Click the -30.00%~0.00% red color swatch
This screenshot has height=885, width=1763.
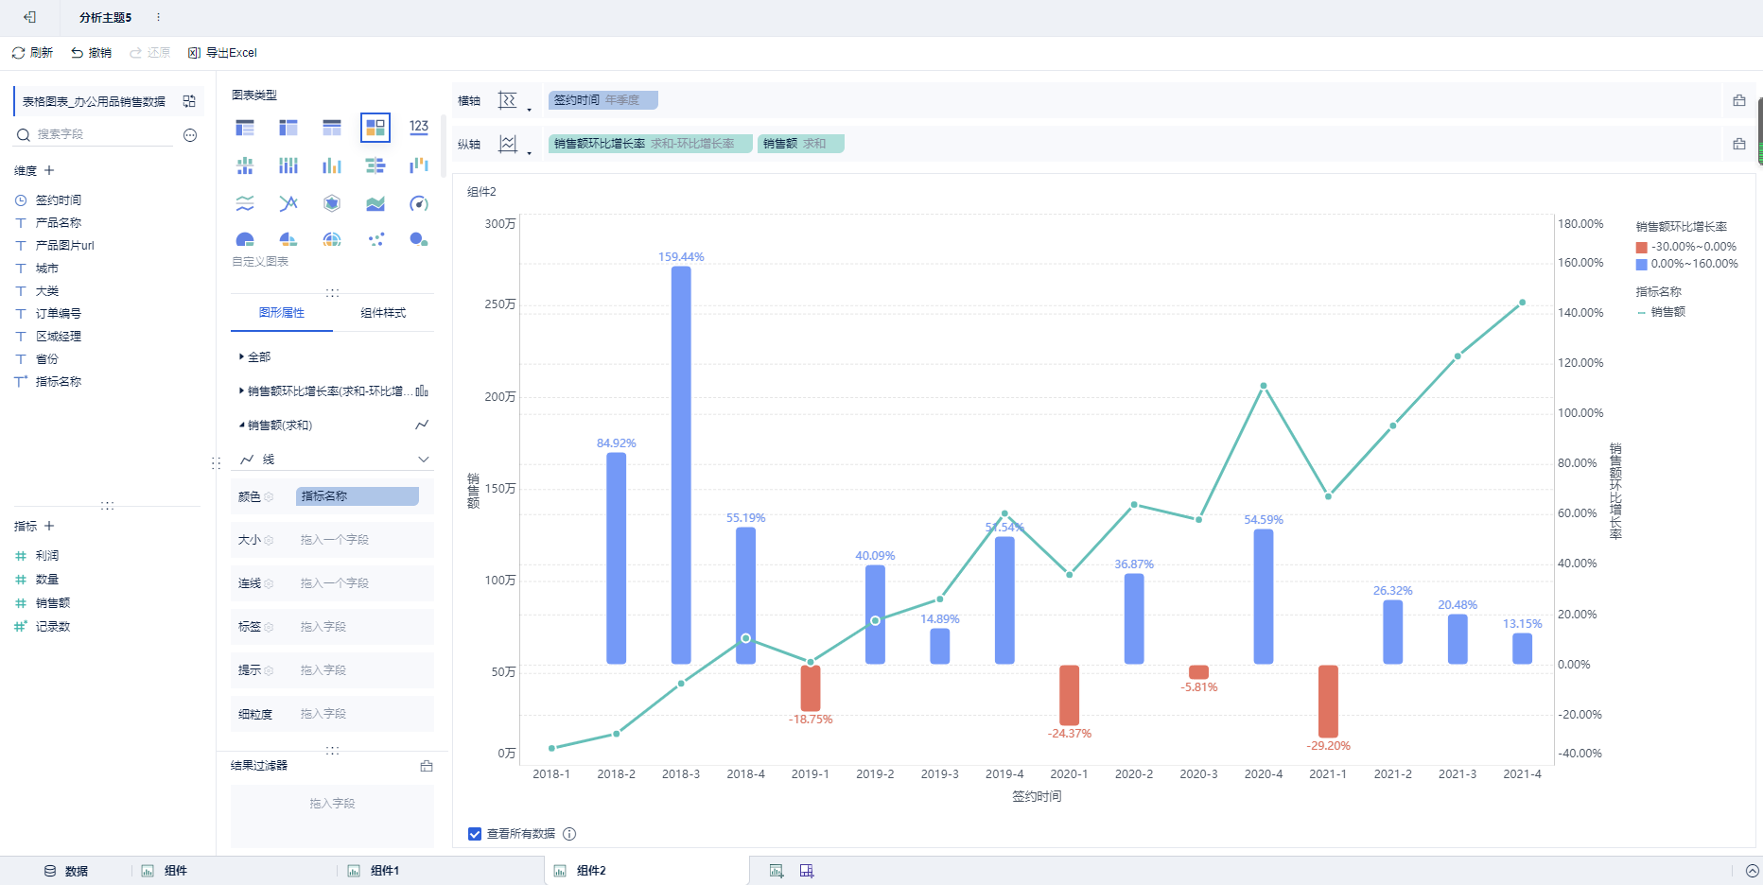click(1642, 248)
